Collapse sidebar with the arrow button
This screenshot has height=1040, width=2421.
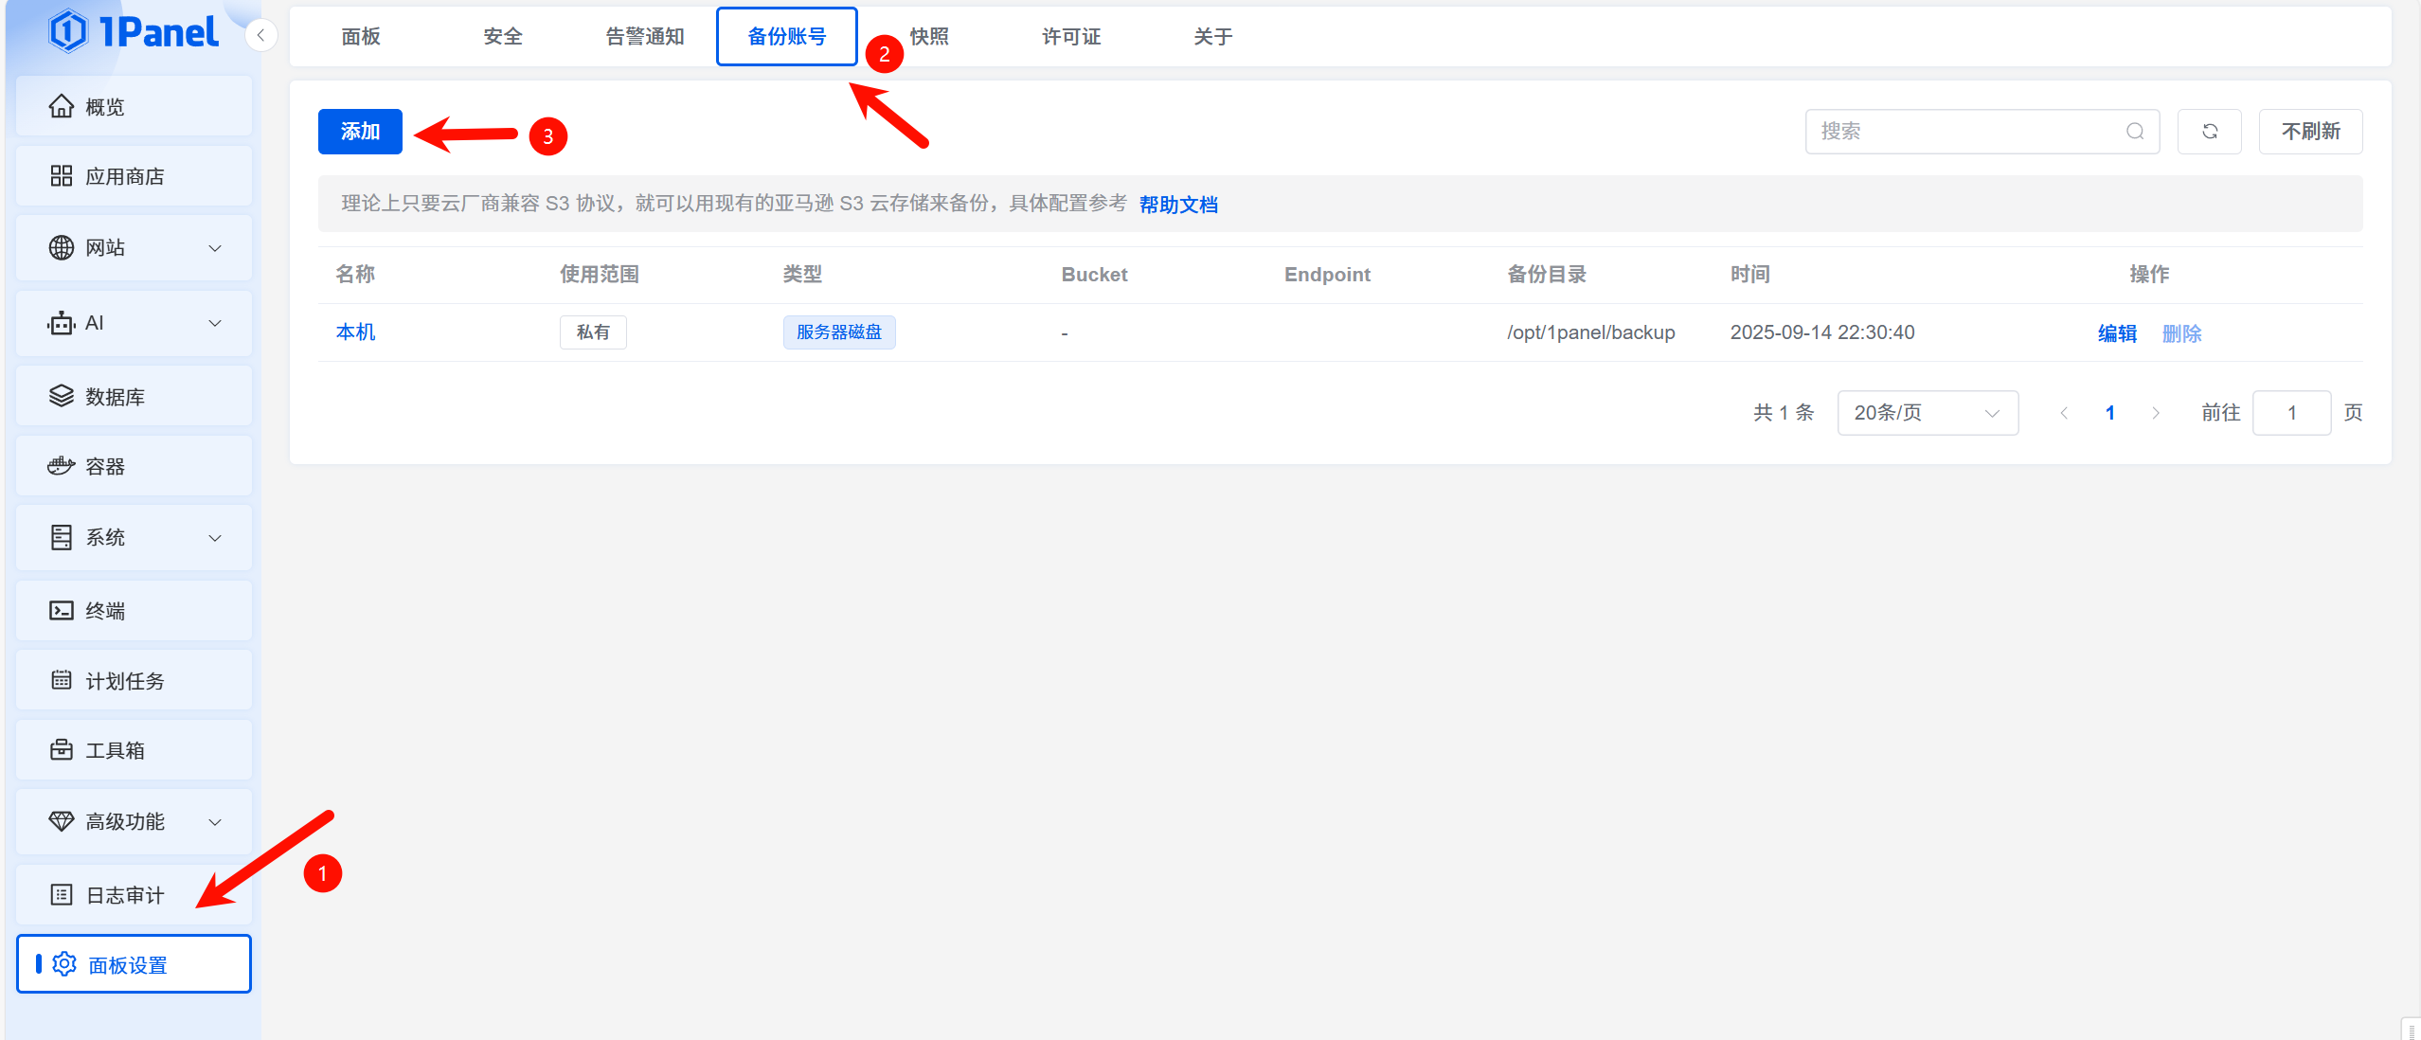[260, 36]
